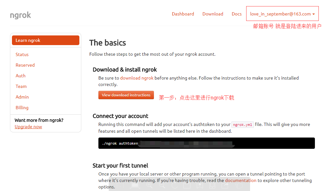Viewport: 322px width, 191px height.
Task: Click the View download instructions button
Action: 126,95
